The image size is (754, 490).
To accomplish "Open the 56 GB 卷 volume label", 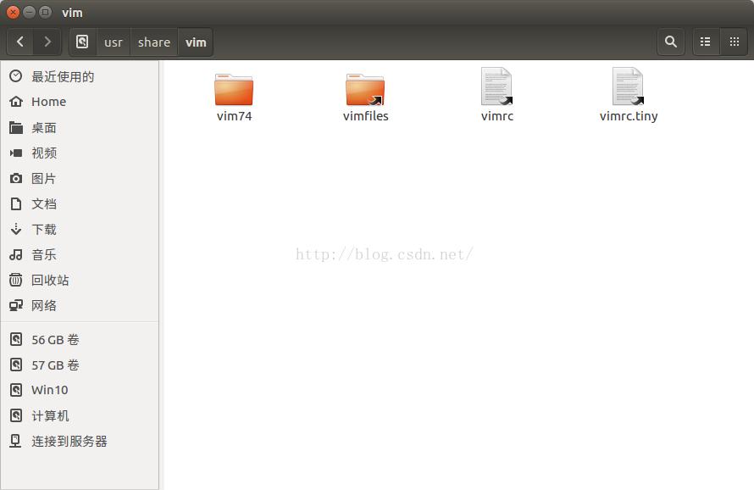I will coord(55,340).
